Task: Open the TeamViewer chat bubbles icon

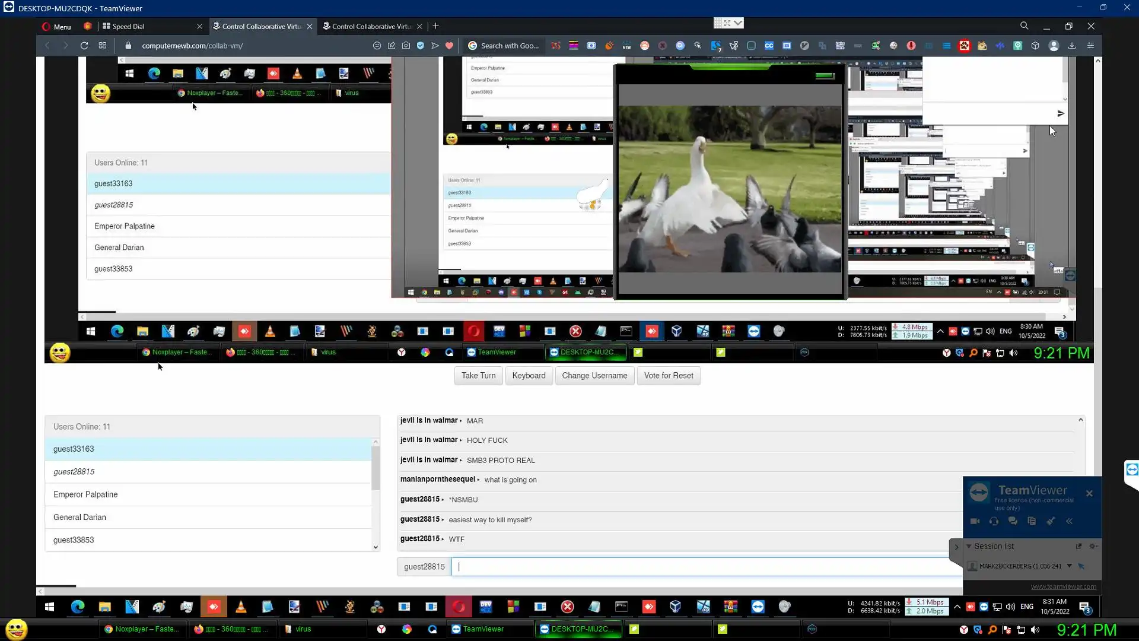Action: click(1013, 521)
